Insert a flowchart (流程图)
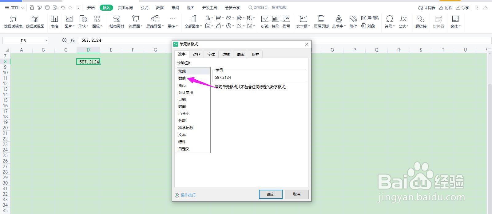The width and height of the screenshot is (492, 214). [x=136, y=22]
